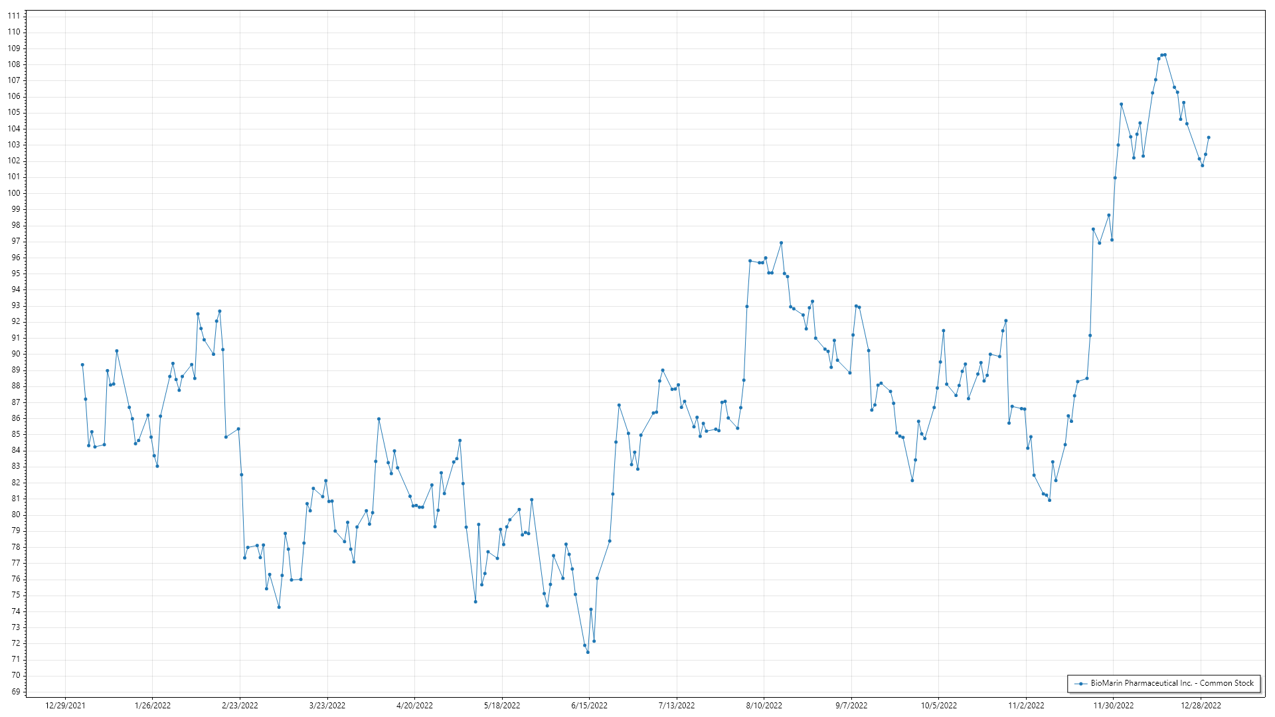The image size is (1275, 717).
Task: Click the 7/13/2022 date on x-axis
Action: 677,705
